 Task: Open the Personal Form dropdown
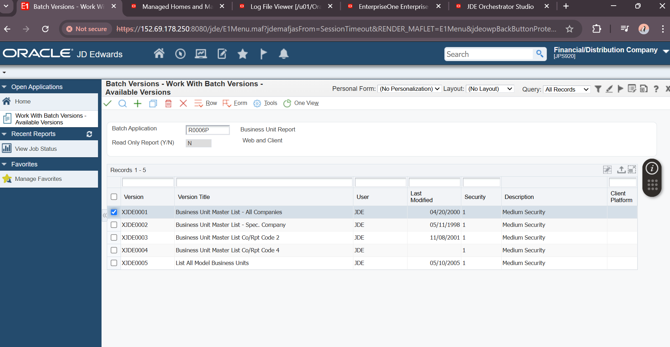click(x=409, y=89)
